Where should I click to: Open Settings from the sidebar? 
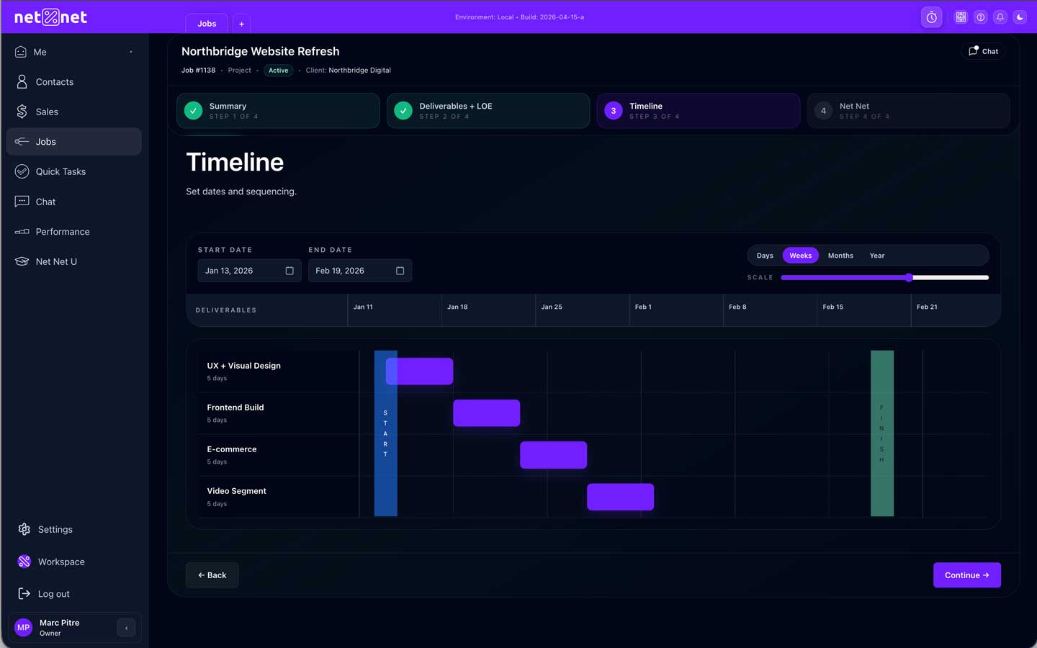tap(55, 529)
